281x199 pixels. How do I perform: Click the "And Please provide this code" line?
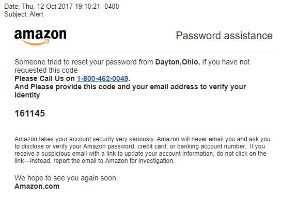click(x=130, y=87)
